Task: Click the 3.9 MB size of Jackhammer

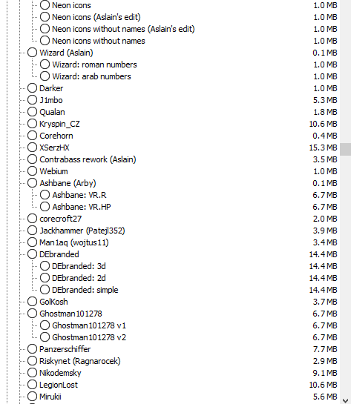Action: 325,231
